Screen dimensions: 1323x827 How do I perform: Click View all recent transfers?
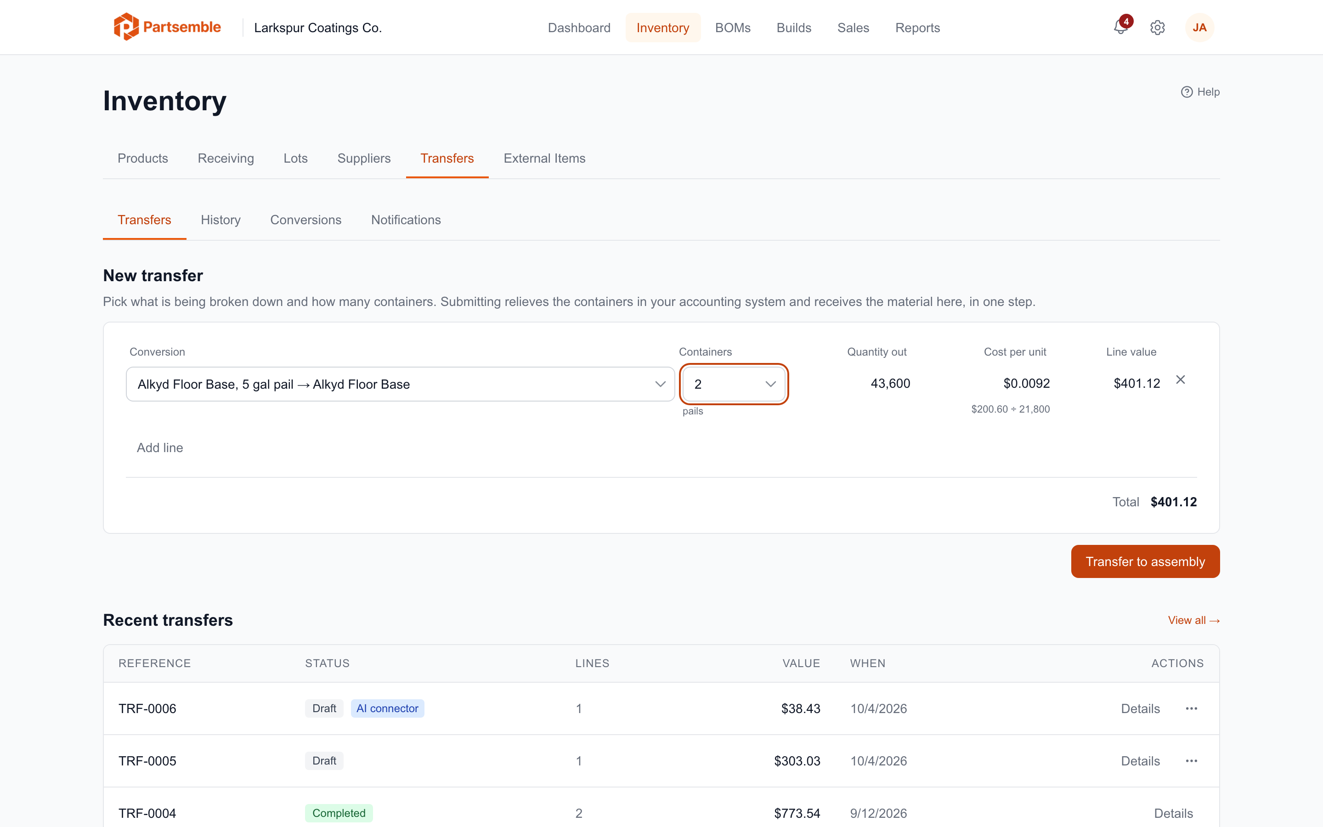(1193, 620)
